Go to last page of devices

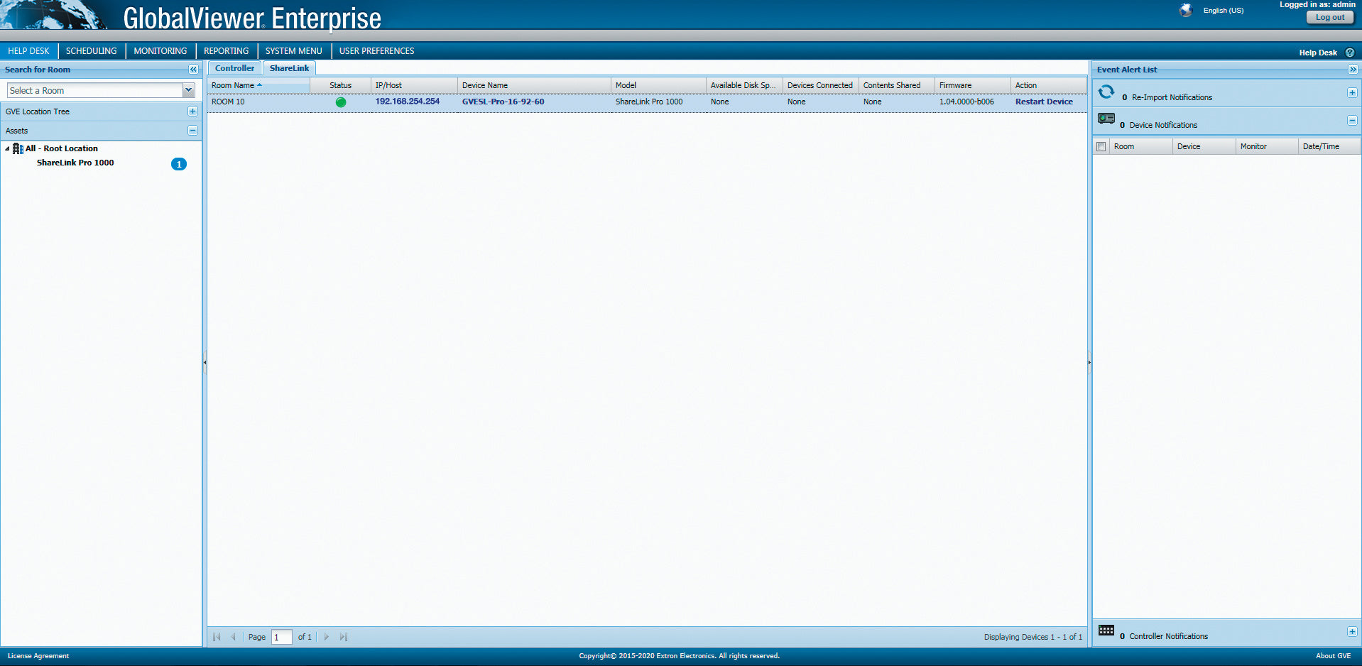(344, 637)
